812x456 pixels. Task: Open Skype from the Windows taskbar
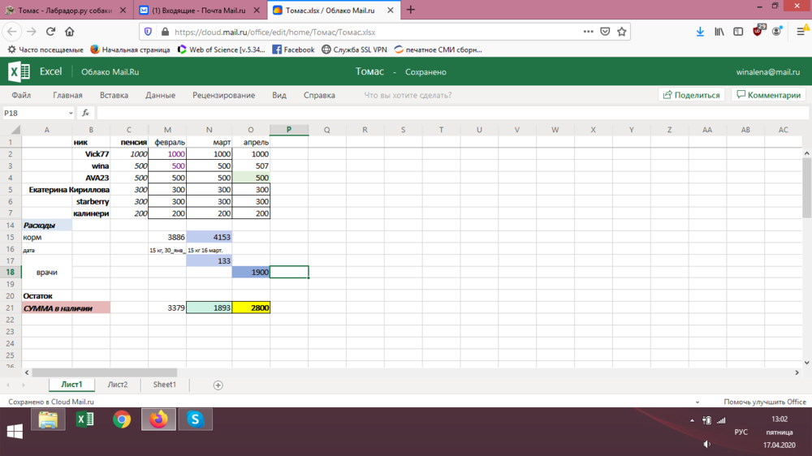click(195, 419)
